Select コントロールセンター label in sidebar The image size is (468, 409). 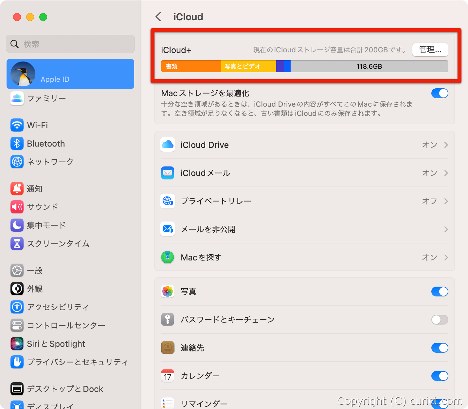pos(66,326)
